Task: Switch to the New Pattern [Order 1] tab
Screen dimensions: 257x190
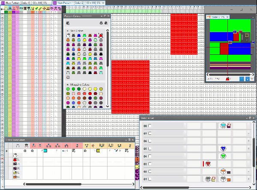Action: (x=26, y=2)
